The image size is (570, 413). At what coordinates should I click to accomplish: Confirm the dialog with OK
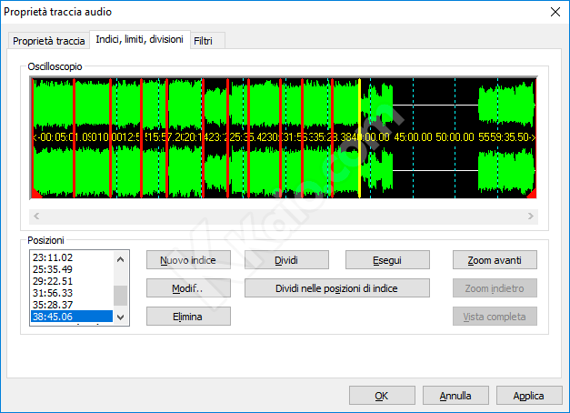click(x=382, y=396)
